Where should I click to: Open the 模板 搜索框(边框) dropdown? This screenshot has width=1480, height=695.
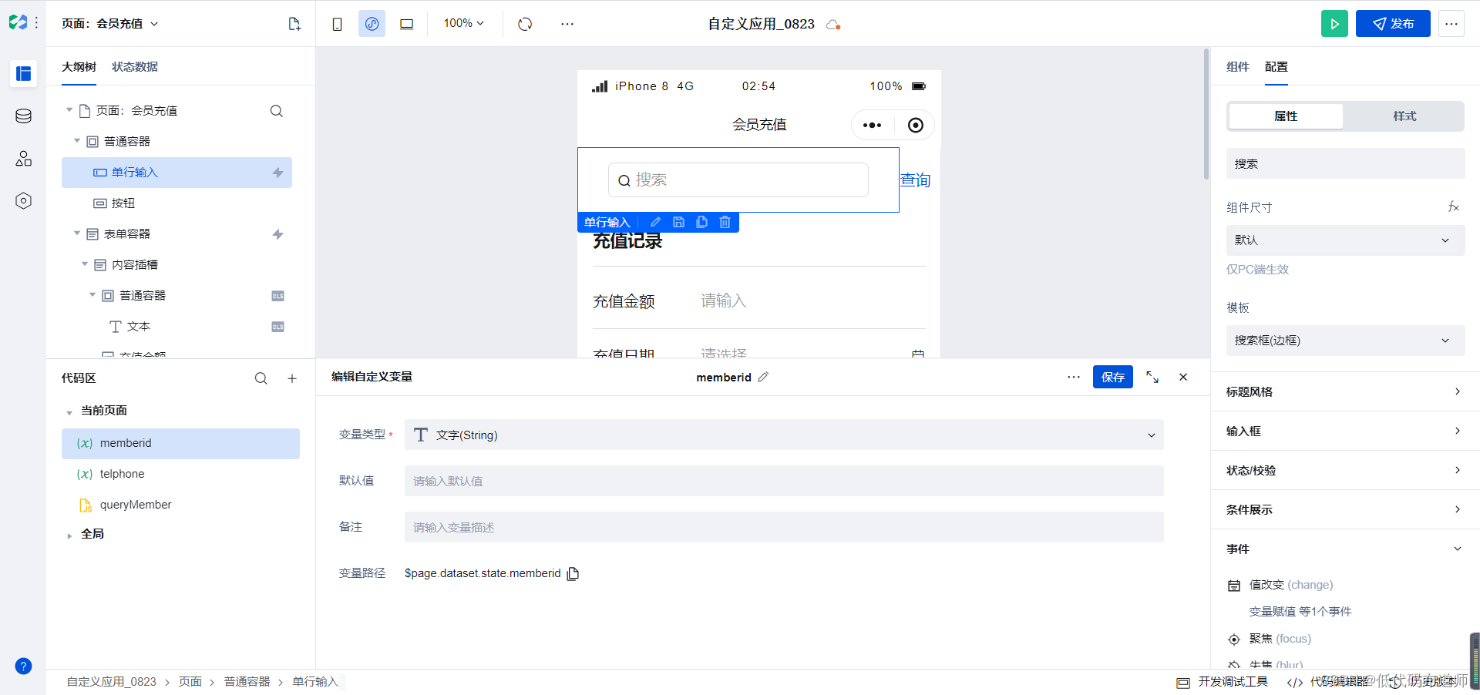tap(1345, 341)
